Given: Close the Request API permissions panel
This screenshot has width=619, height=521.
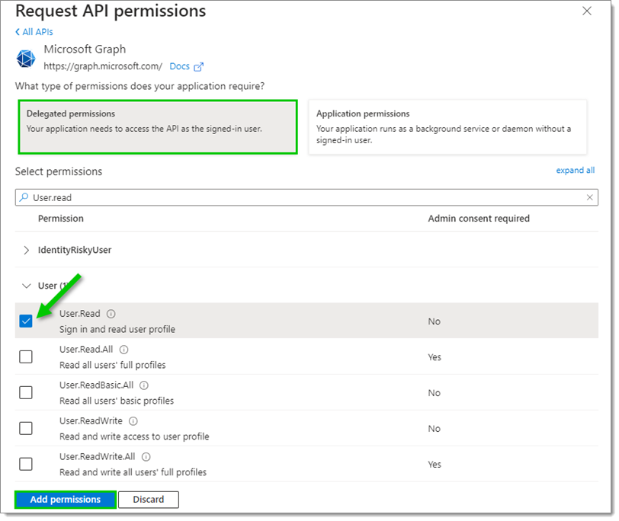Looking at the screenshot, I should click(x=587, y=11).
